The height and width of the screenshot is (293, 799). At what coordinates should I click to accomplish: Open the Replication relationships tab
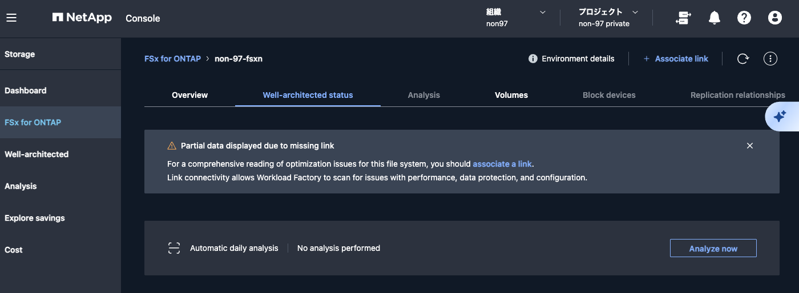click(x=737, y=95)
